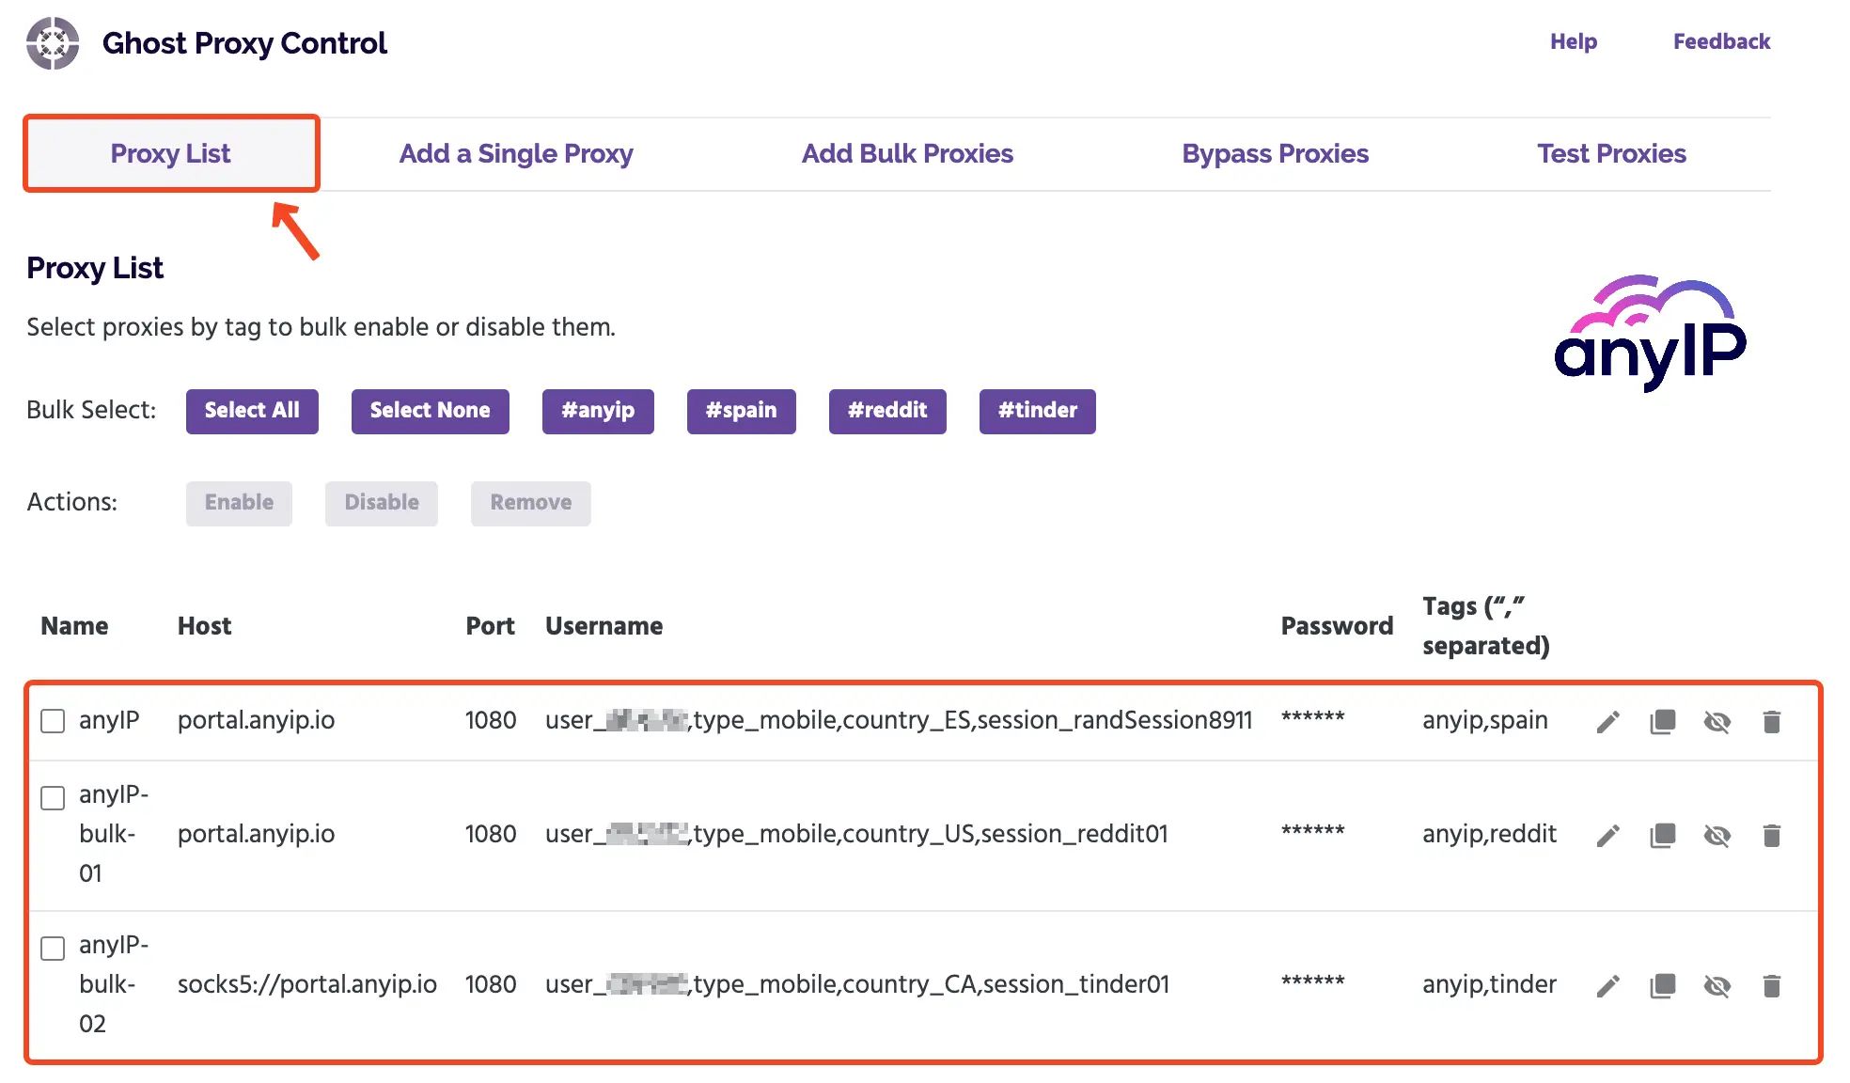The image size is (1850, 1083).
Task: Click the Ghost Proxy Control logo
Action: [54, 41]
